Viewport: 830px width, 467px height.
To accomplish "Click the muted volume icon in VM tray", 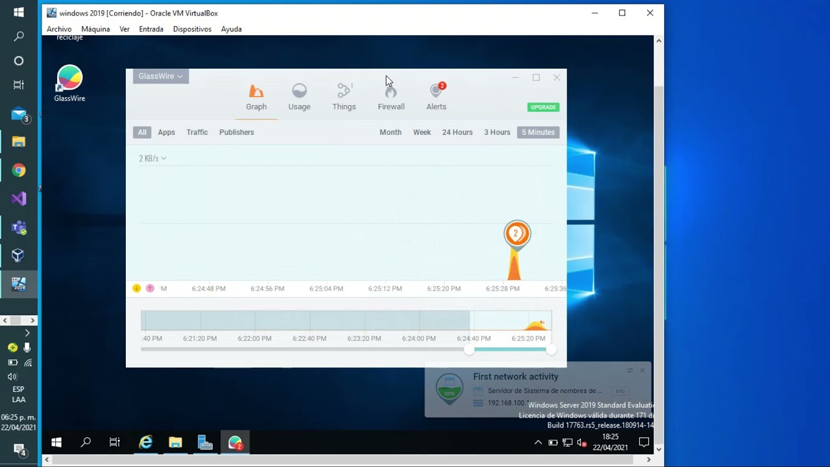I will click(x=582, y=443).
